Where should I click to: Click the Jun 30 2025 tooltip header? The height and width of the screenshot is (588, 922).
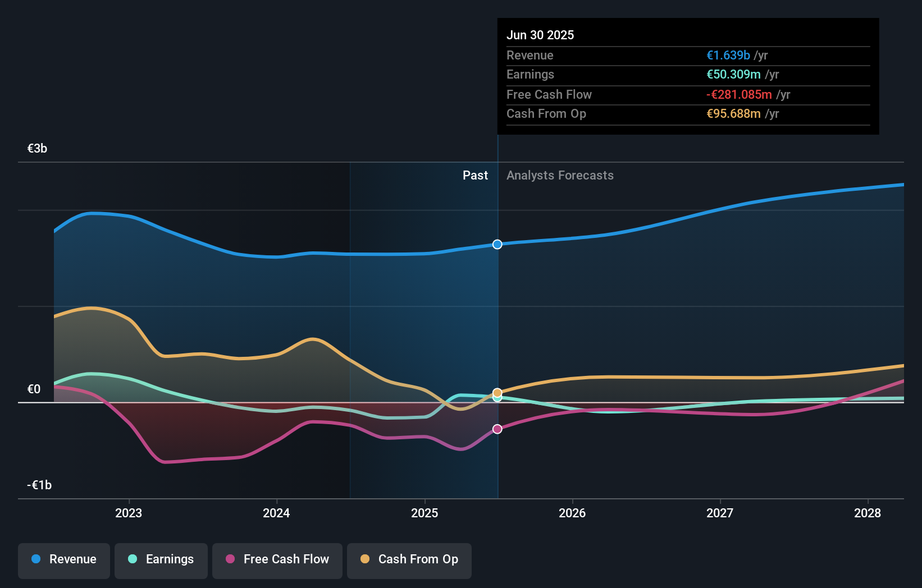coord(541,35)
